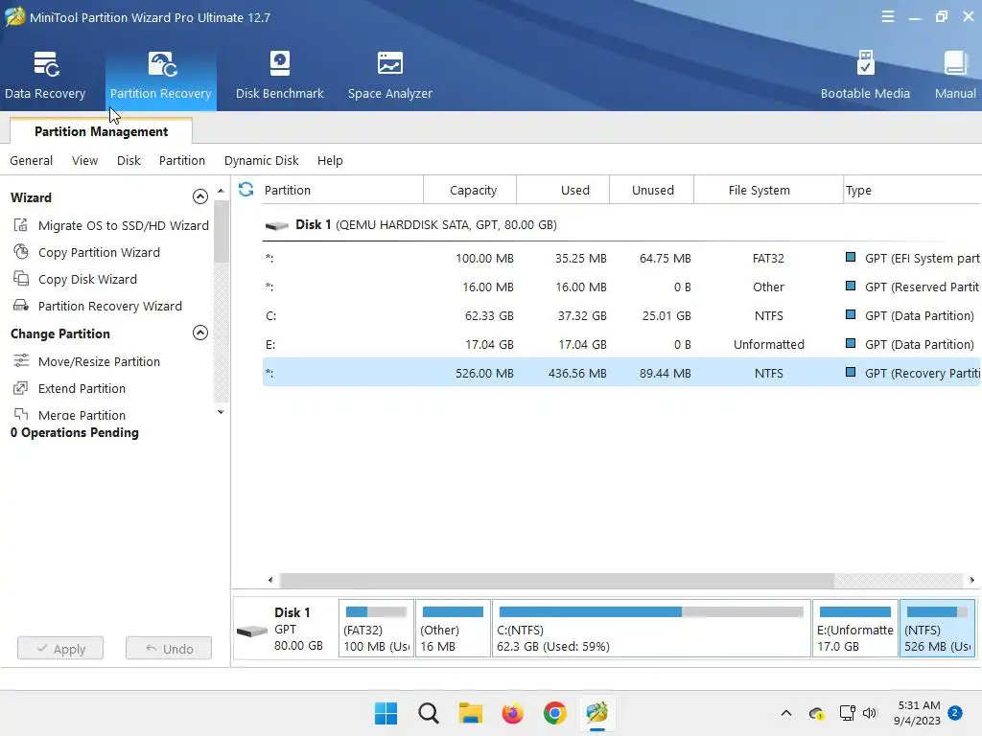The height and width of the screenshot is (736, 982).
Task: Show hidden system tray icons
Action: (x=786, y=713)
